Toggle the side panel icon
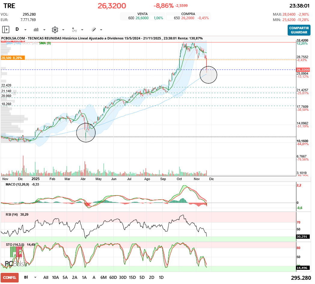The width and height of the screenshot is (315, 284). (x=6, y=30)
